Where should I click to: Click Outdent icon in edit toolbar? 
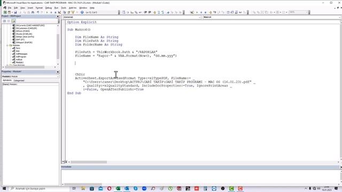click(150, 12)
